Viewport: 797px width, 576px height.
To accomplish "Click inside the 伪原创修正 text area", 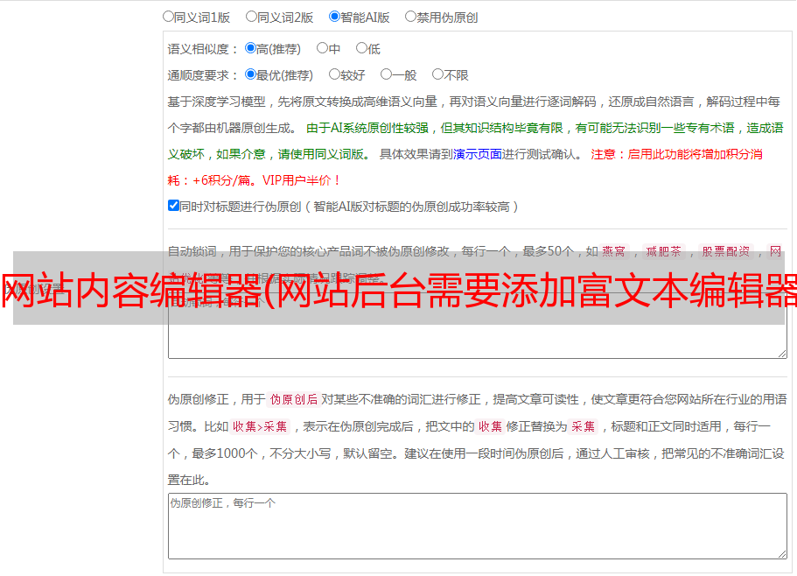I will coord(478,526).
